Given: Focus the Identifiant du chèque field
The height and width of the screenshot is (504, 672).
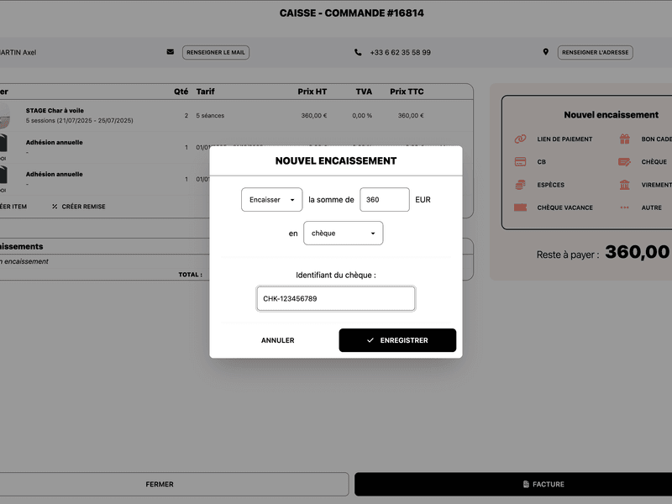Looking at the screenshot, I should (335, 298).
